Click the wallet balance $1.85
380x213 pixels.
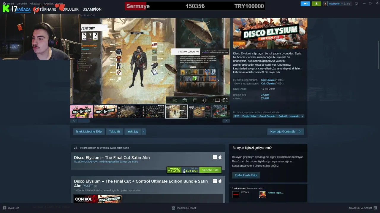pos(347,4)
